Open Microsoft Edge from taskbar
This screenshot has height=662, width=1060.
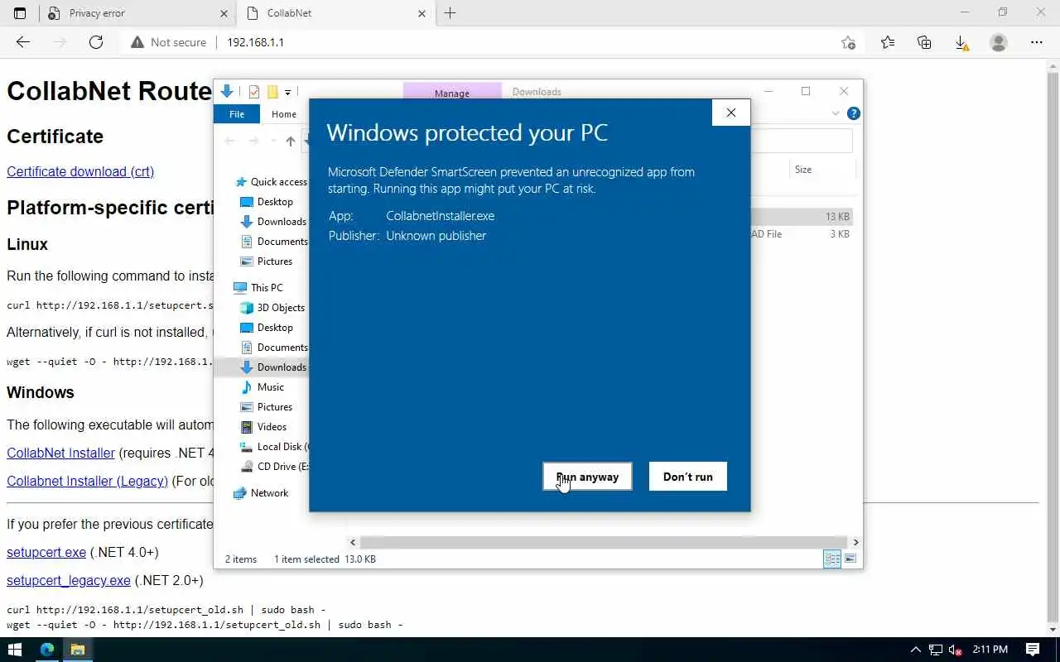(47, 650)
